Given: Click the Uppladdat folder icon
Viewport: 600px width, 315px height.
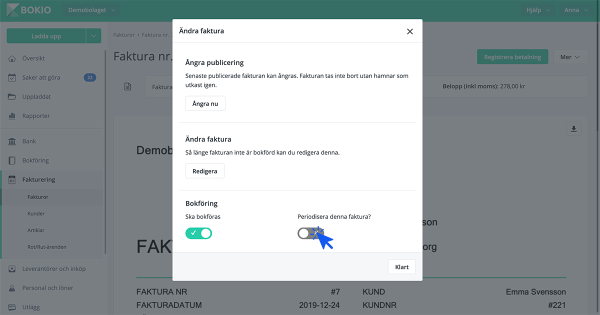Looking at the screenshot, I should pos(12,96).
